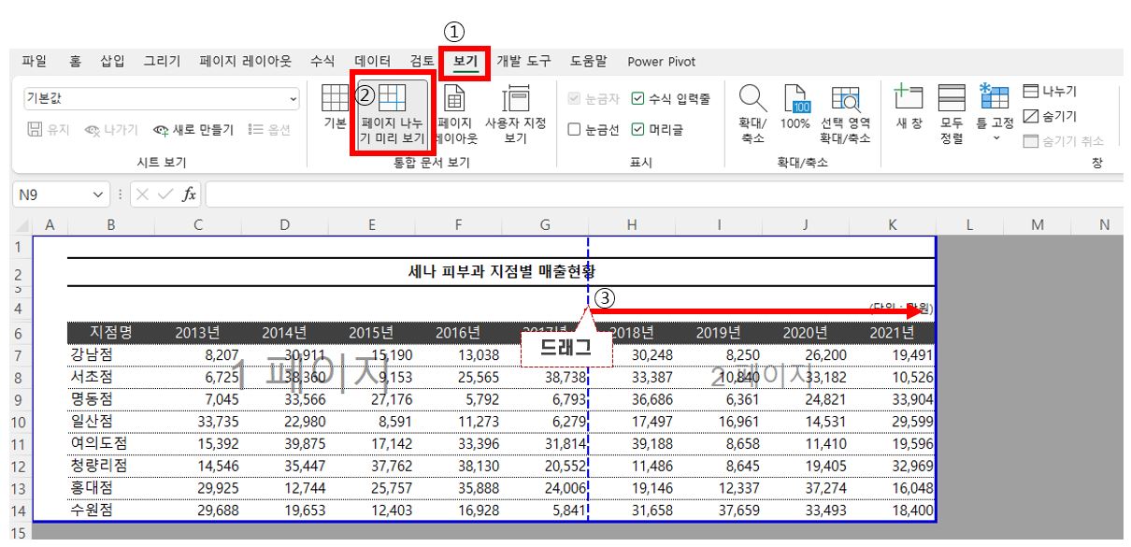Select the 지점명 header cell
Image resolution: width=1131 pixels, height=547 pixels.
[111, 333]
